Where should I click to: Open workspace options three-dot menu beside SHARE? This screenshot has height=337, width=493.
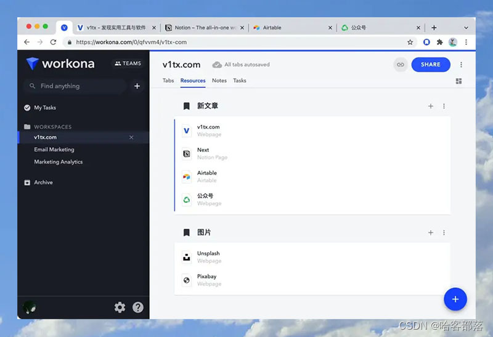(x=461, y=65)
